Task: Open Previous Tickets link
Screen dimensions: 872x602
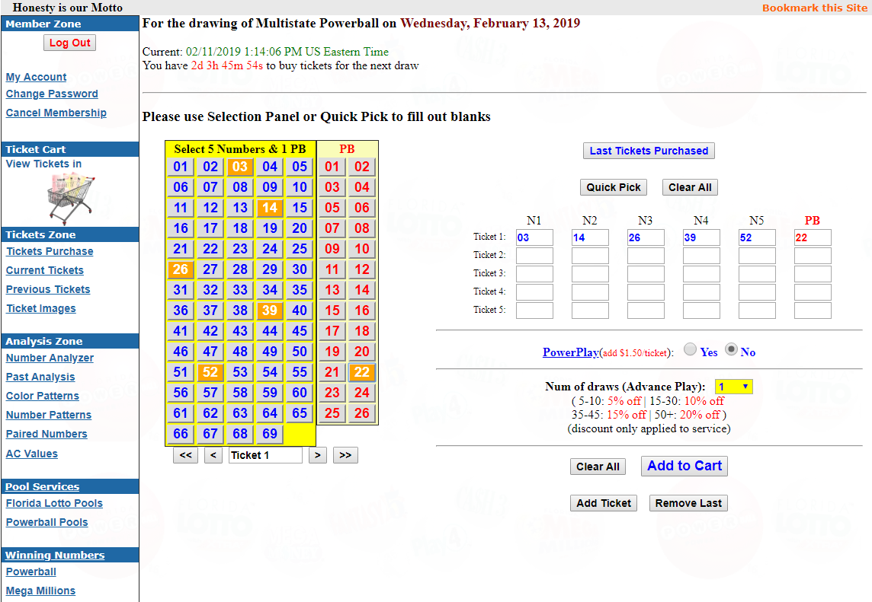Action: click(48, 289)
